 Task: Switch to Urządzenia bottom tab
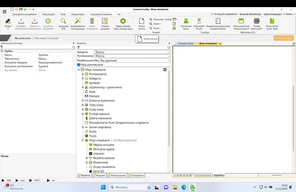coord(136,175)
